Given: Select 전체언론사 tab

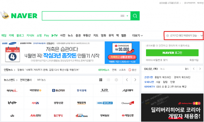Looking at the screenshot, I should (26, 80).
